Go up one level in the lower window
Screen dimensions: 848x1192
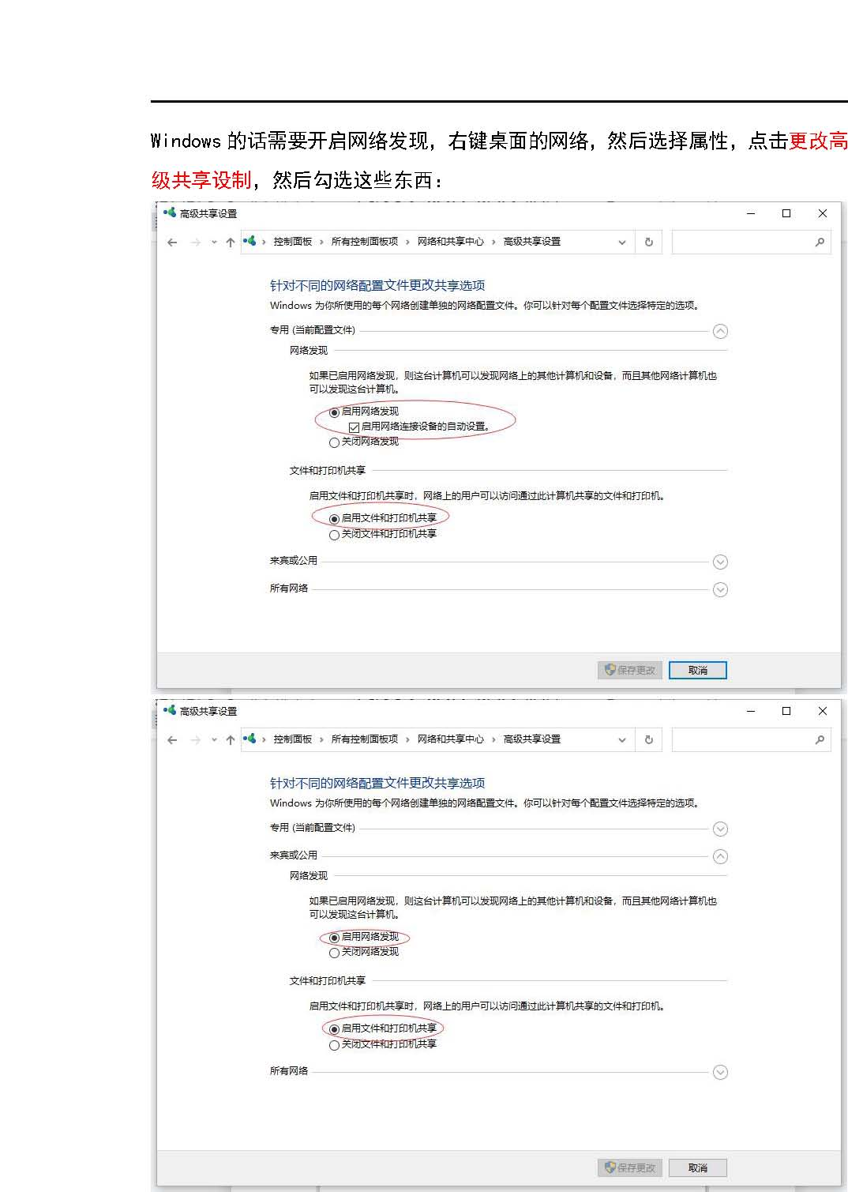[231, 740]
